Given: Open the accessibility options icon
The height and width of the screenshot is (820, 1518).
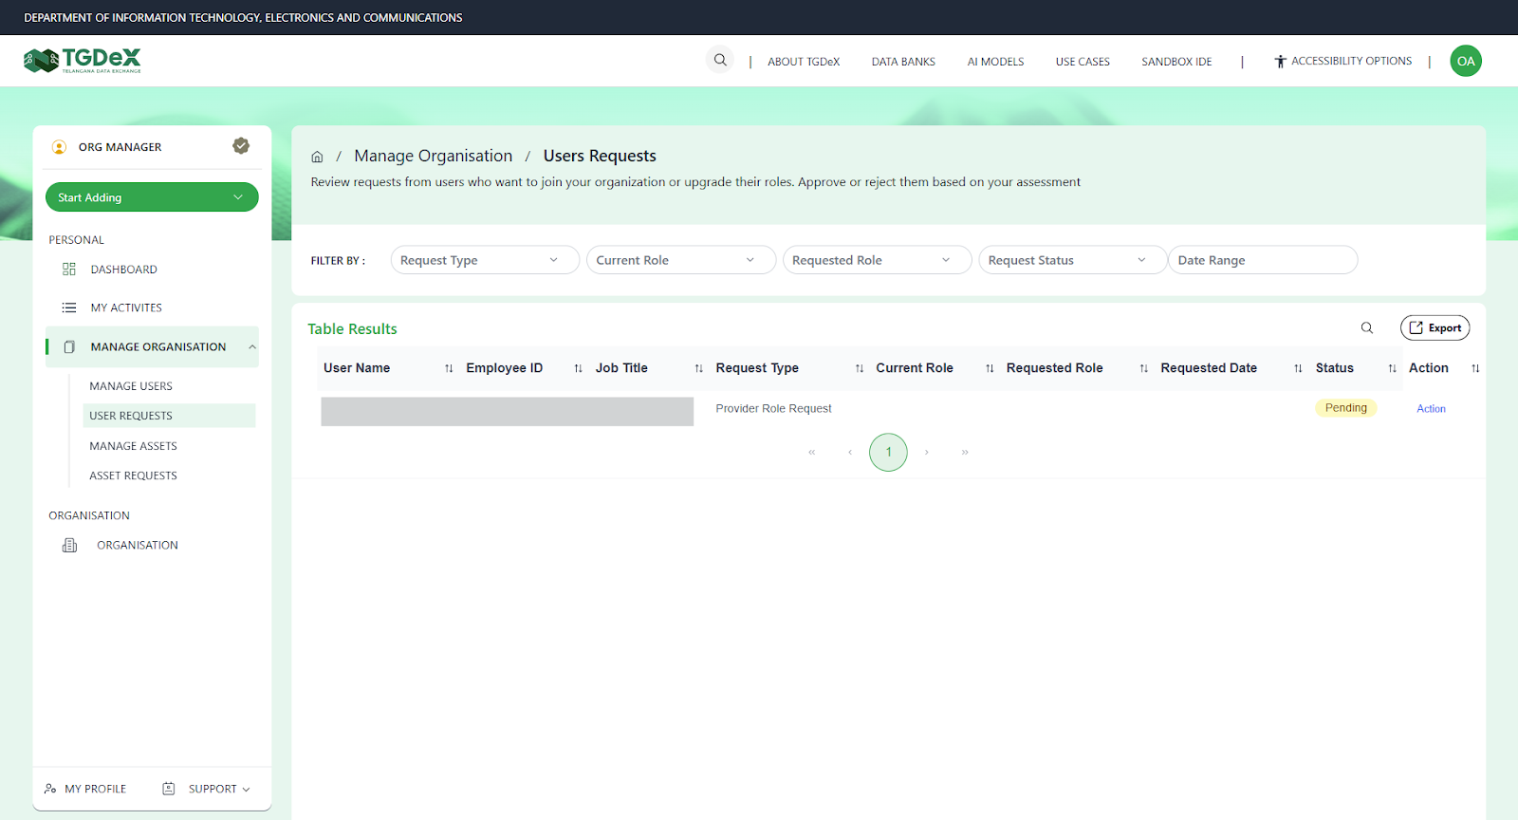Looking at the screenshot, I should click(x=1280, y=62).
